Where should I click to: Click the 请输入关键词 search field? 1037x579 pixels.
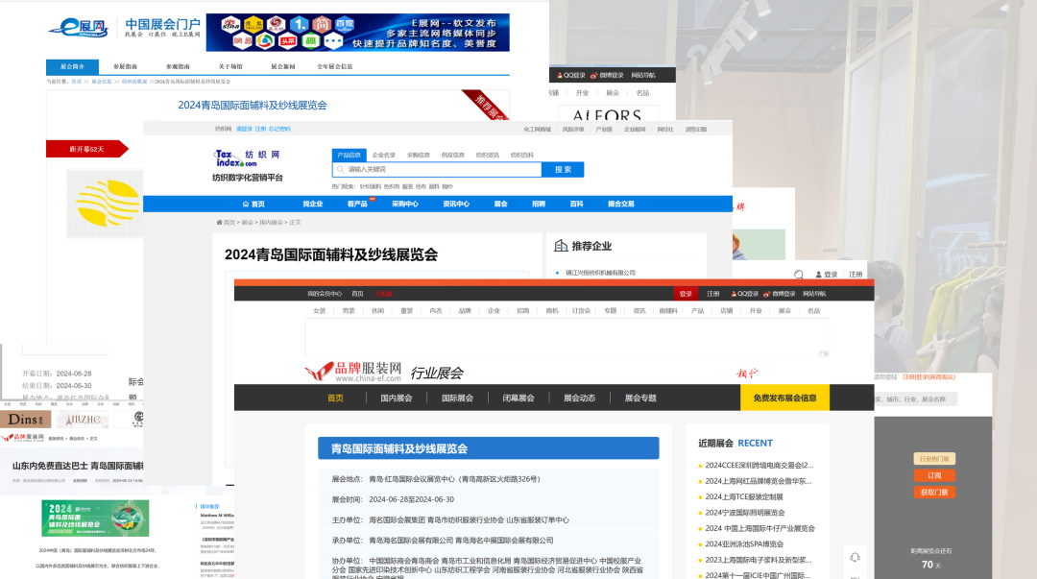[437, 170]
